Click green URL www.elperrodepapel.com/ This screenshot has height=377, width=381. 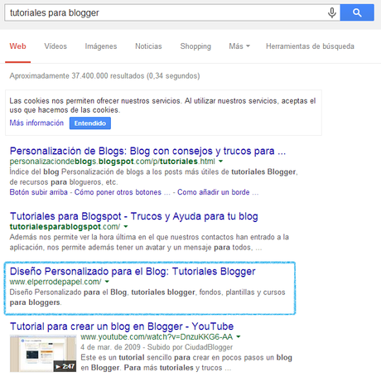click(x=55, y=282)
